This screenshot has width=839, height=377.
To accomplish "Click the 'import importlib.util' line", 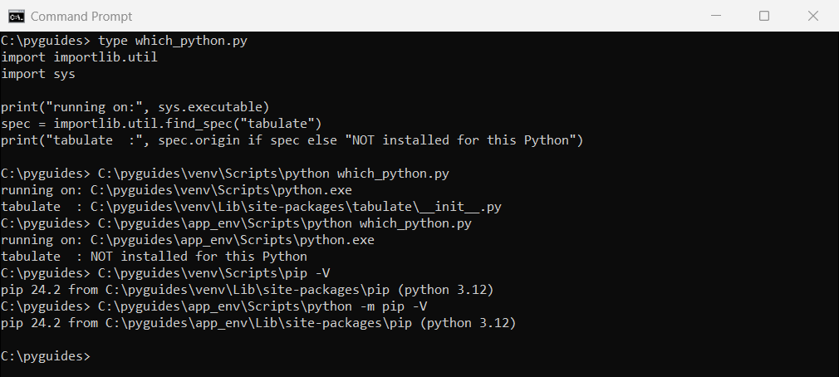I will tap(79, 57).
